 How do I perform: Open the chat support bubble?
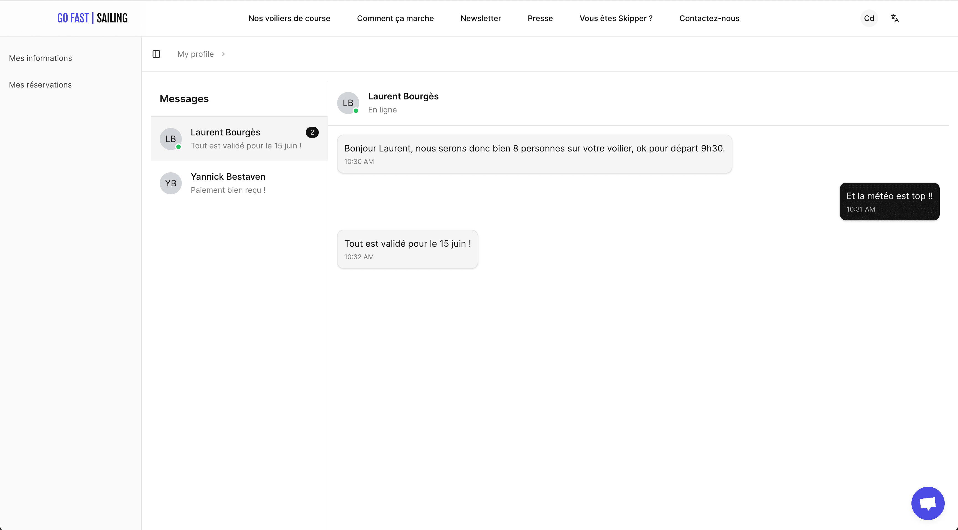tap(928, 503)
